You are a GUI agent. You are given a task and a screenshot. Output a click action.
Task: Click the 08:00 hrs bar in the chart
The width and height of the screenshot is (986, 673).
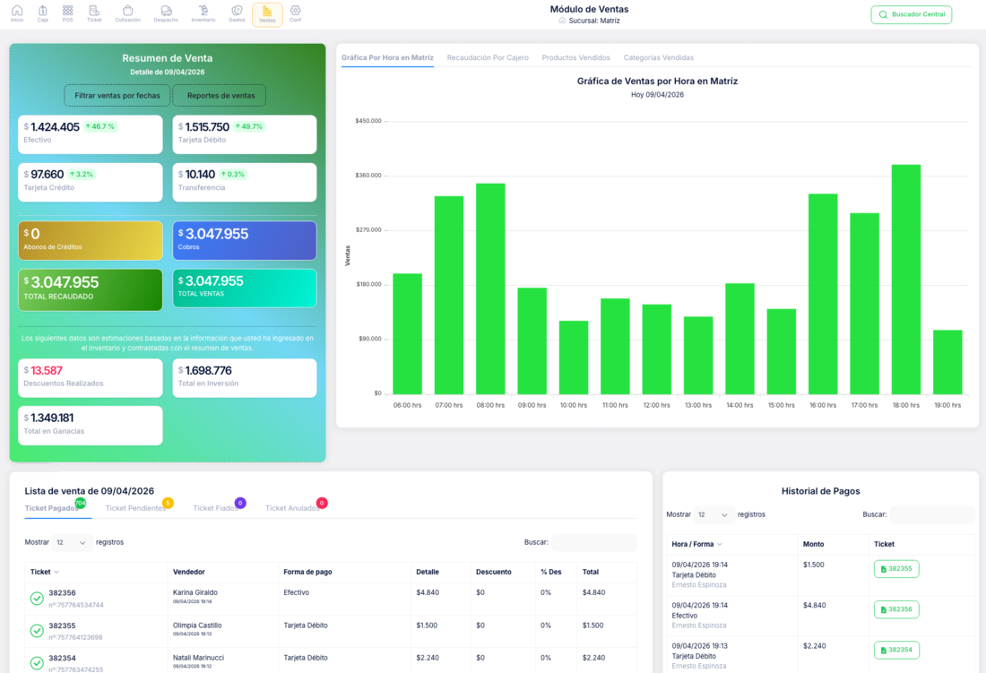[x=489, y=289]
